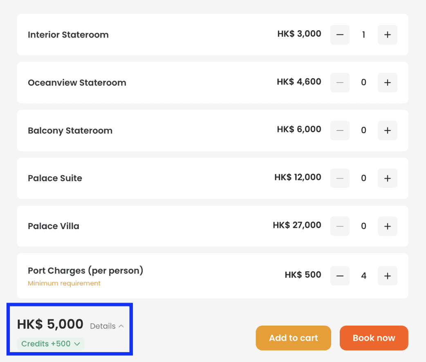The image size is (426, 362).
Task: Add one more Port Charges person
Action: (x=387, y=276)
